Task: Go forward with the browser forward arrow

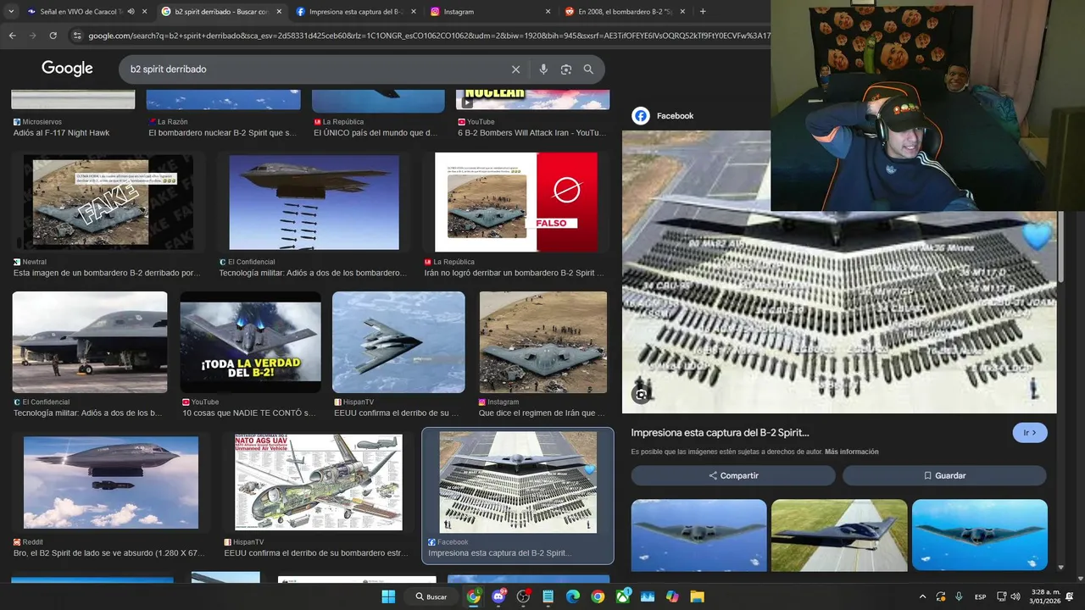Action: (32, 36)
